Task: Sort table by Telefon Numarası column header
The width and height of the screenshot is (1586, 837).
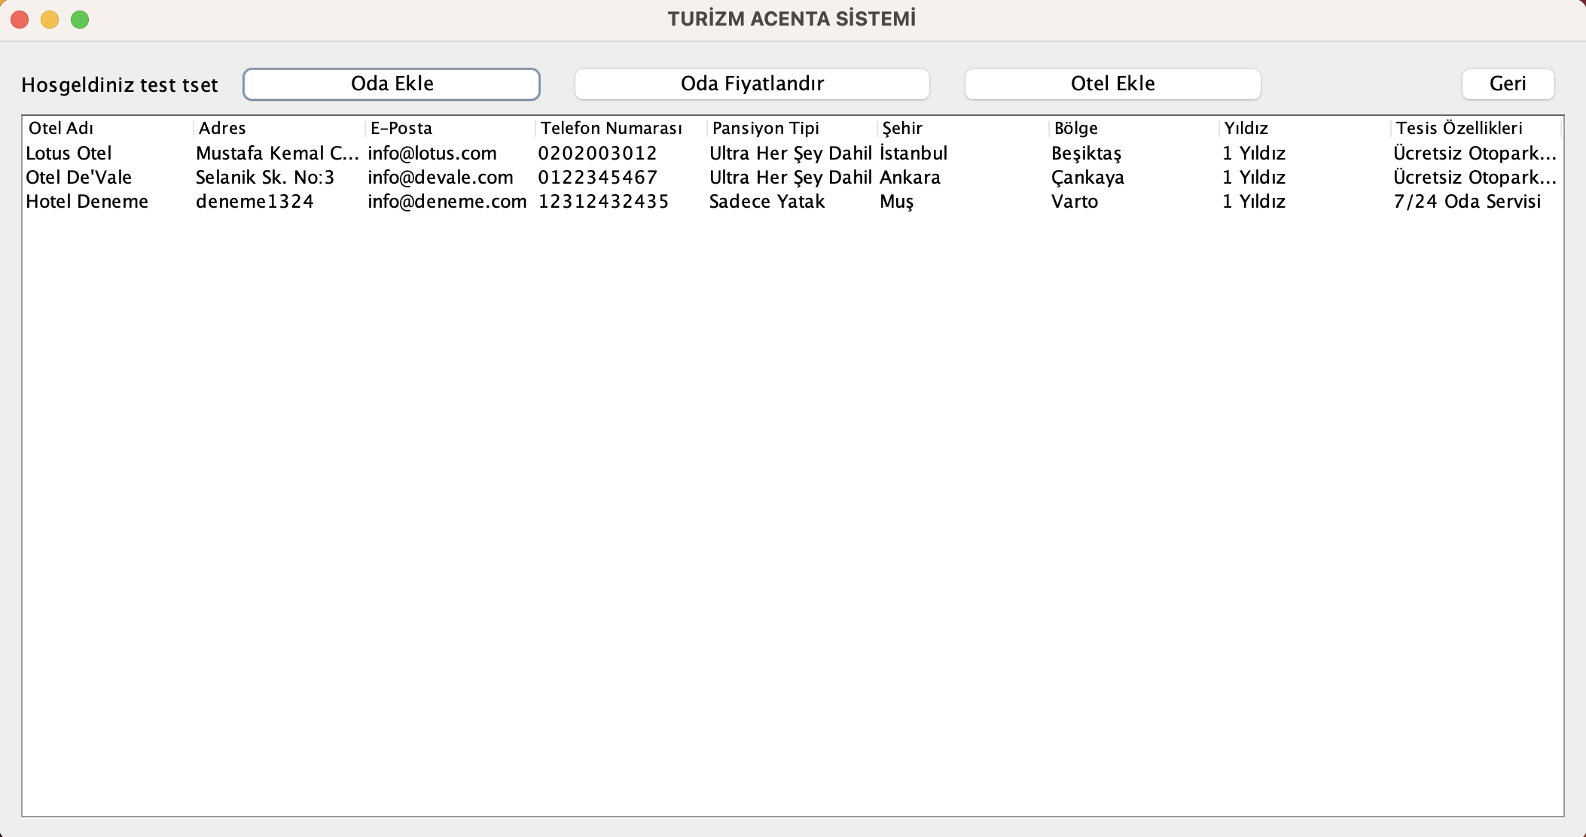Action: click(612, 128)
